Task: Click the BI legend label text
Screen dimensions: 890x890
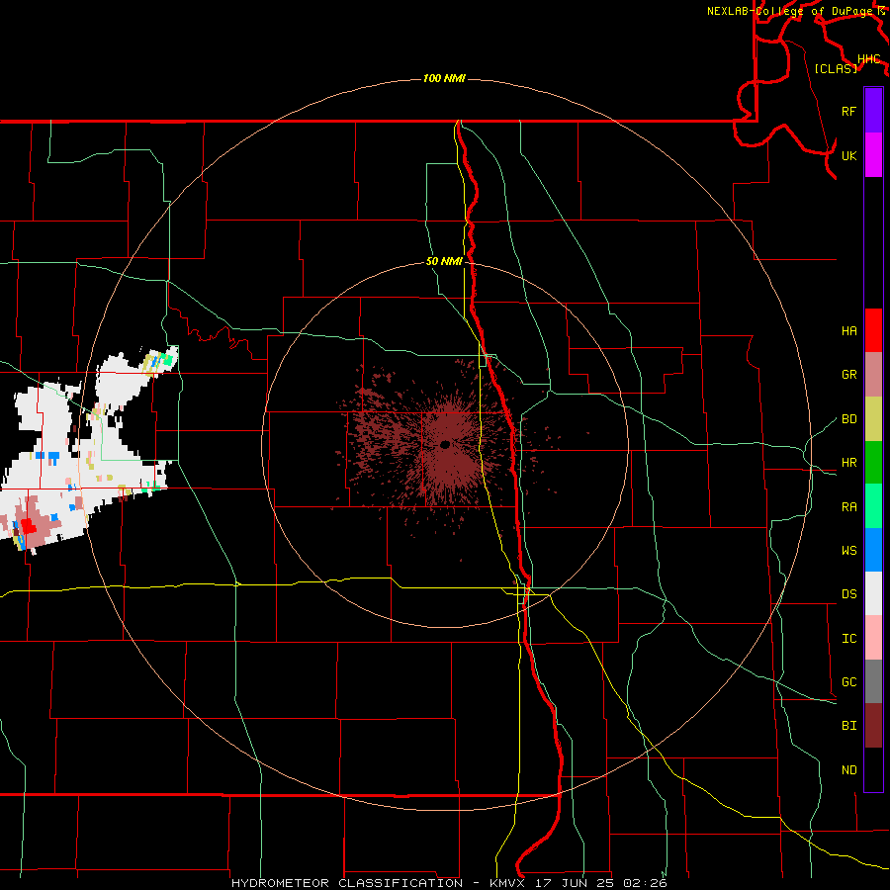Action: click(x=848, y=726)
